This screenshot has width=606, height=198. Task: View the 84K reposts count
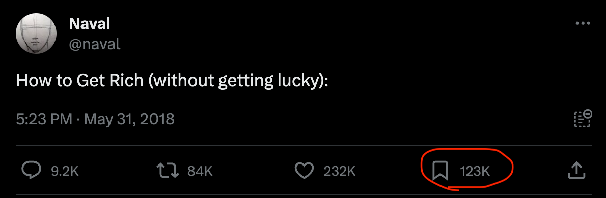[x=200, y=171]
